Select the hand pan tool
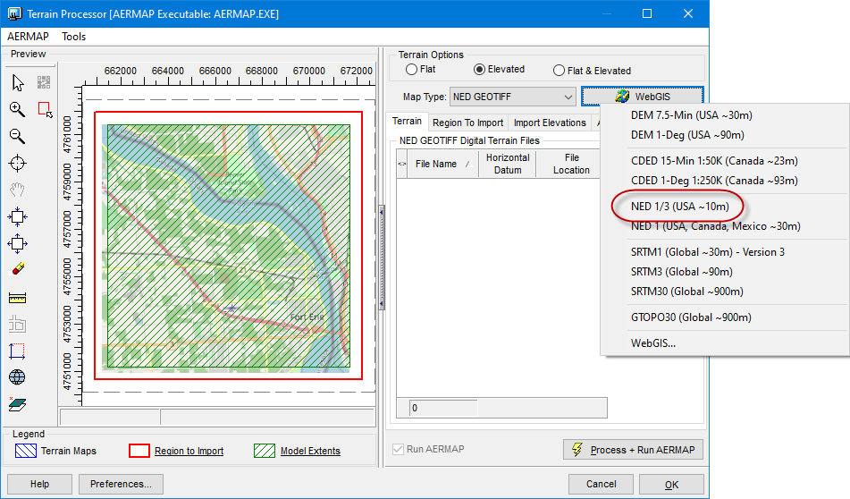Viewport: 850px width, 499px height. point(17,190)
